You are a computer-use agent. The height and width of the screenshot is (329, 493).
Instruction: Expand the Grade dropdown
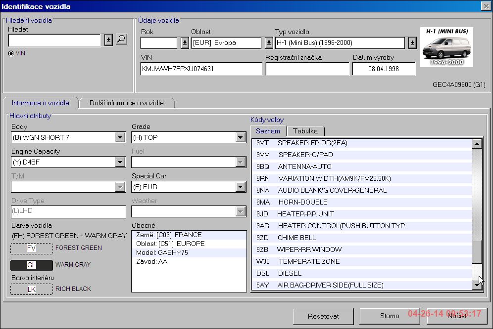click(241, 137)
